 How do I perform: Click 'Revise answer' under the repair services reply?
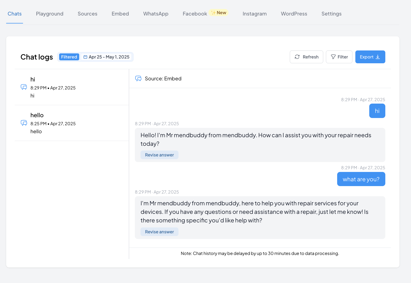(159, 232)
